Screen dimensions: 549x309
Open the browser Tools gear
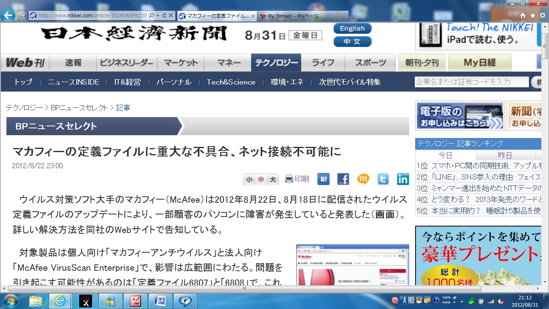pyautogui.click(x=542, y=16)
